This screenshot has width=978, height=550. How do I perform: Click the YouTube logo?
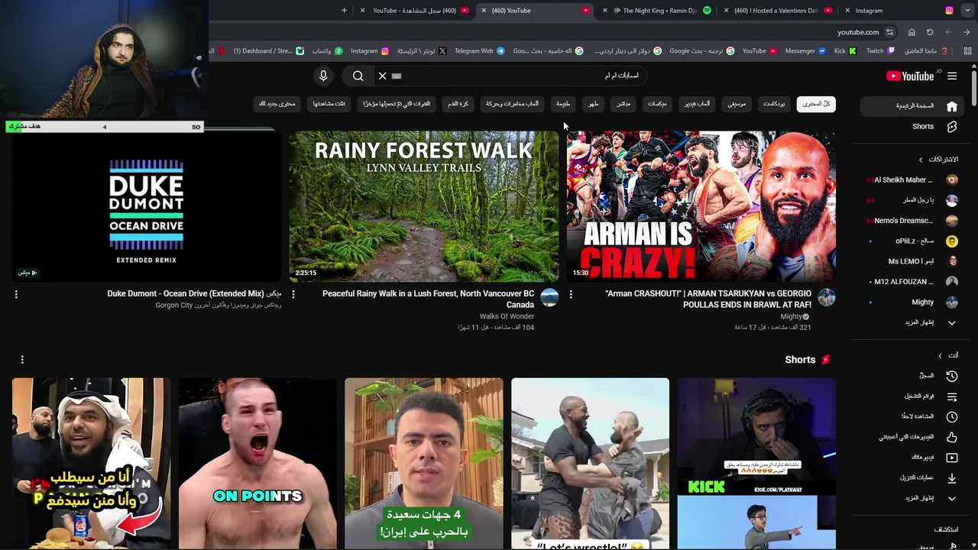coord(910,76)
